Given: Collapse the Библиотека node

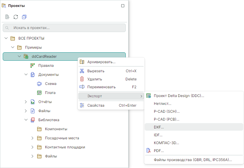Looking at the screenshot, I should pyautogui.click(x=26, y=120).
